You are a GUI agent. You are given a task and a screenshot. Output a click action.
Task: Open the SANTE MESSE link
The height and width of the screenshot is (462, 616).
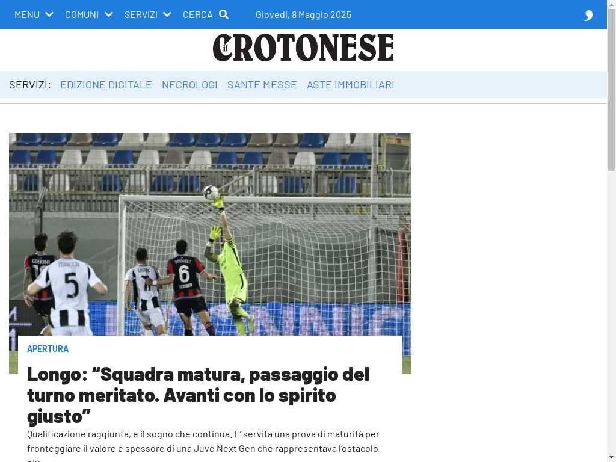tap(262, 84)
